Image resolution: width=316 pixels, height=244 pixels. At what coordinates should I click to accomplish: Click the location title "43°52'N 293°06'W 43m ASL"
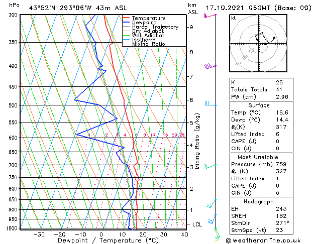tap(78, 8)
